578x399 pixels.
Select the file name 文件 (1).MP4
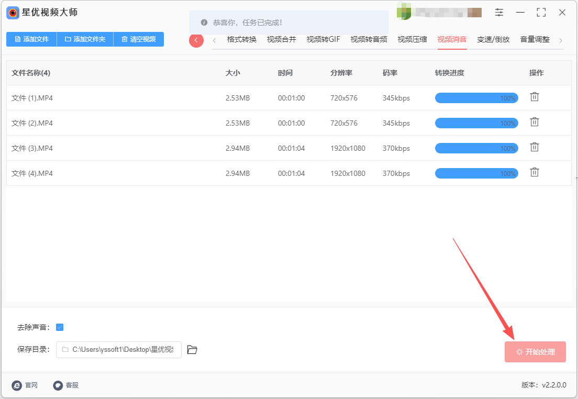32,98
